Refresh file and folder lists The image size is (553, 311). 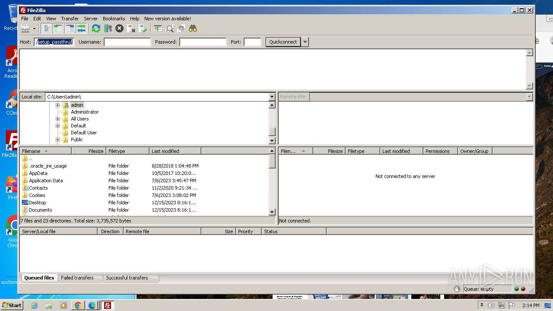click(96, 29)
